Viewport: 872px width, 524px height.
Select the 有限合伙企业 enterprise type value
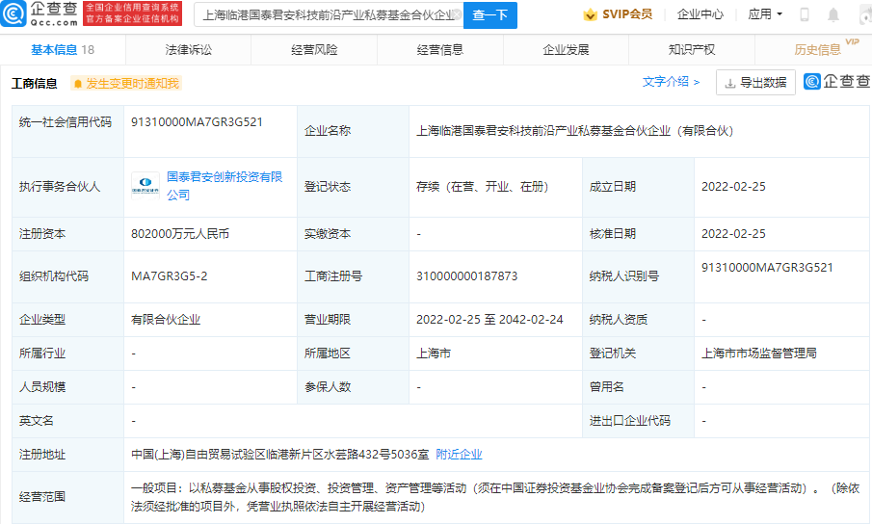[x=166, y=320]
